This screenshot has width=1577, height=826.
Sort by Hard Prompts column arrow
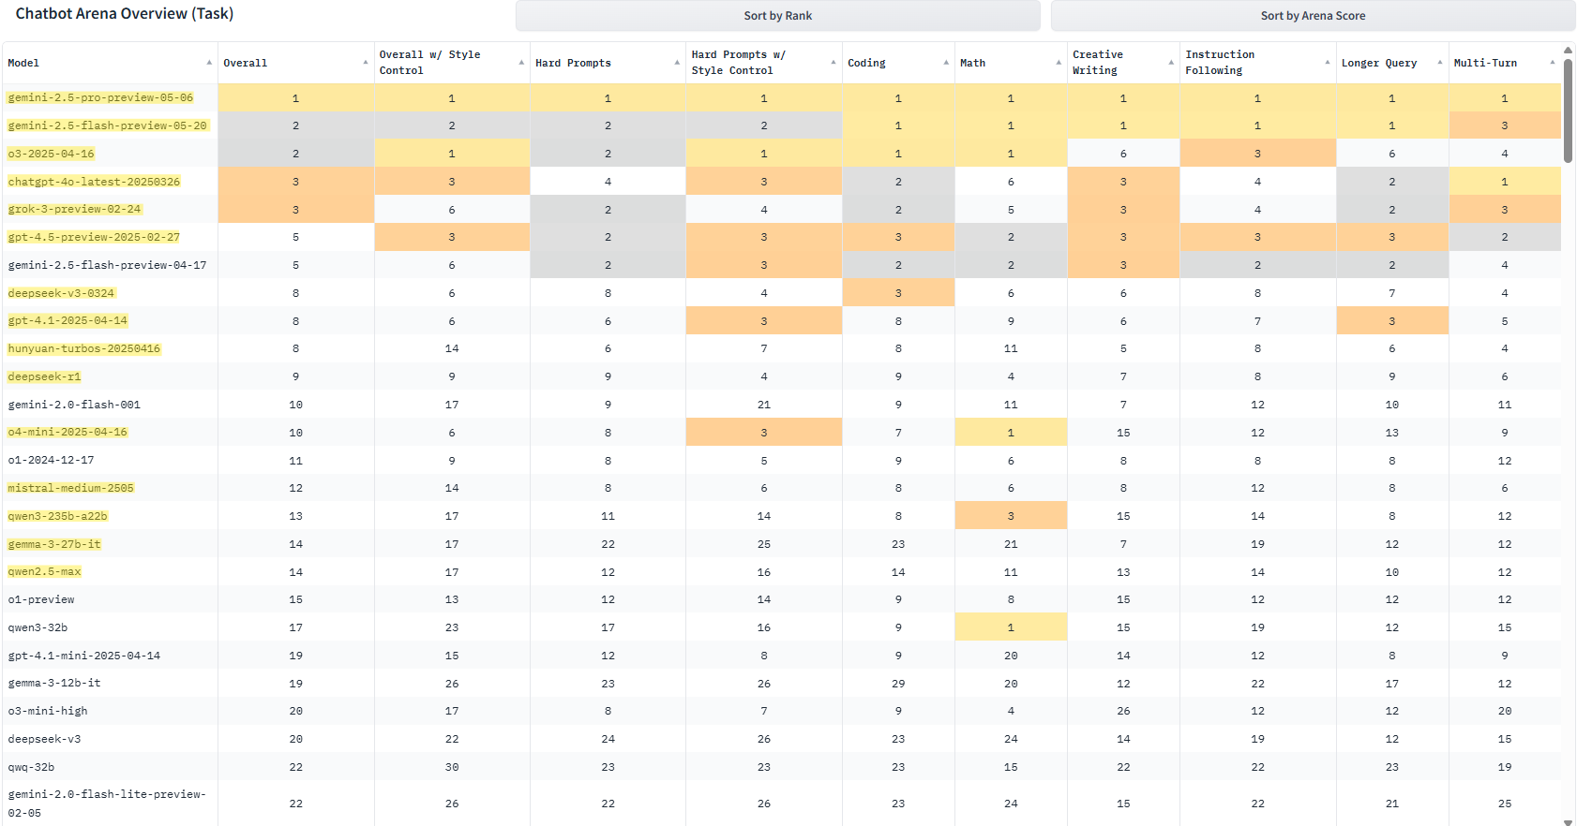click(677, 63)
